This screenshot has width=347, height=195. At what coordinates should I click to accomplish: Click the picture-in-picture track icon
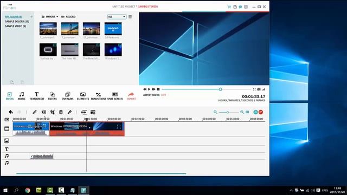(7, 141)
